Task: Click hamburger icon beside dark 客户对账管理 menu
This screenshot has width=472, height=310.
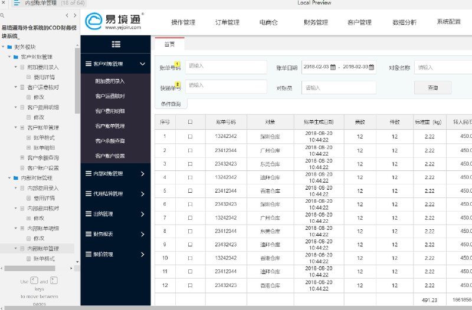Action: coord(88,64)
